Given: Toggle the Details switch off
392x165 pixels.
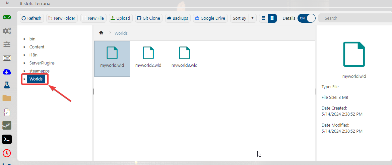Looking at the screenshot, I should (x=307, y=18).
